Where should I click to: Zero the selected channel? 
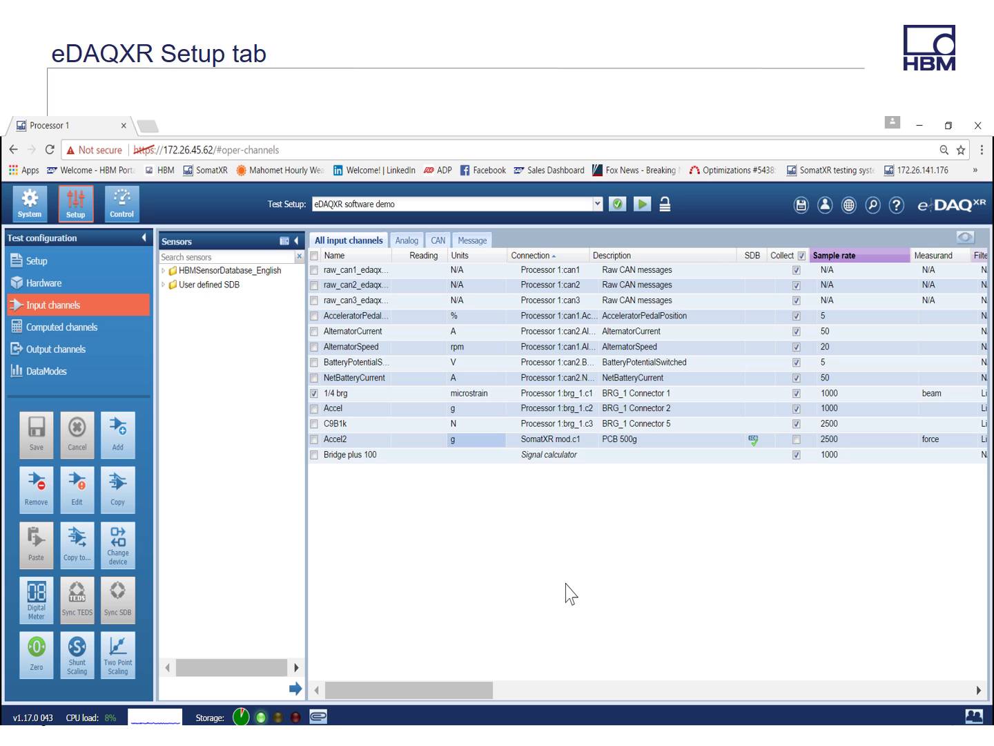tap(37, 655)
